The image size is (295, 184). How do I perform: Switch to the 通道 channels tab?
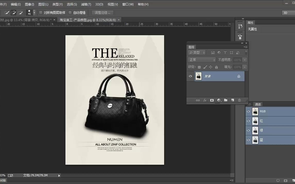[258, 104]
